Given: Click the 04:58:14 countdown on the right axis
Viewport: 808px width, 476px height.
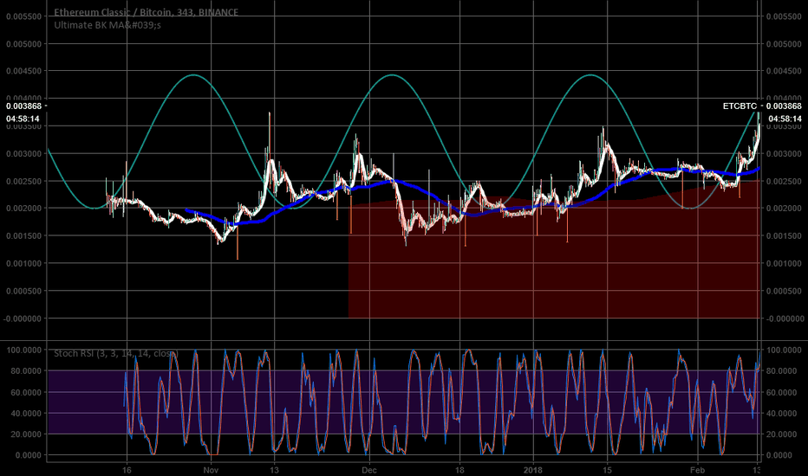Looking at the screenshot, I should pyautogui.click(x=785, y=119).
